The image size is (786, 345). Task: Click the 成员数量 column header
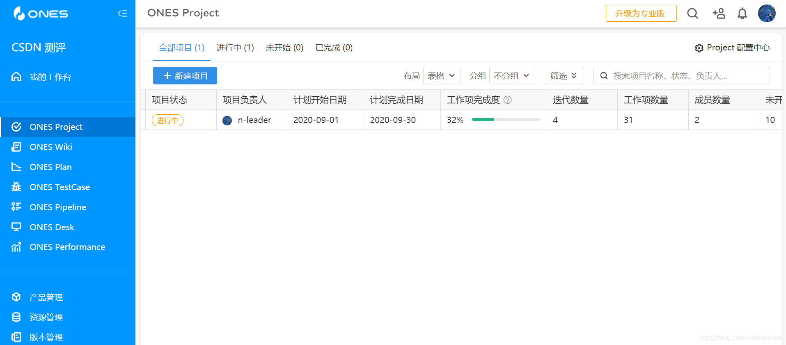coord(724,100)
